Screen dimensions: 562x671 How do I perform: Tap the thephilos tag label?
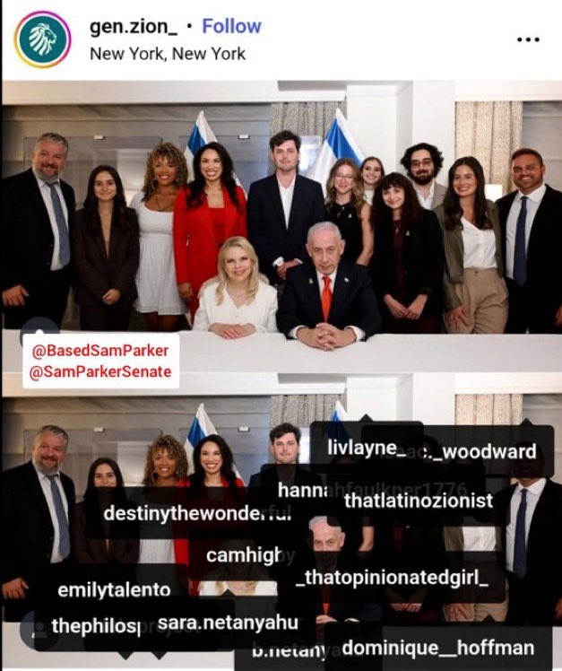pyautogui.click(x=96, y=626)
